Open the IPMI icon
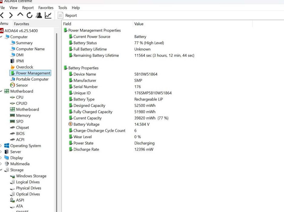This screenshot has height=212, width=284. [12, 61]
